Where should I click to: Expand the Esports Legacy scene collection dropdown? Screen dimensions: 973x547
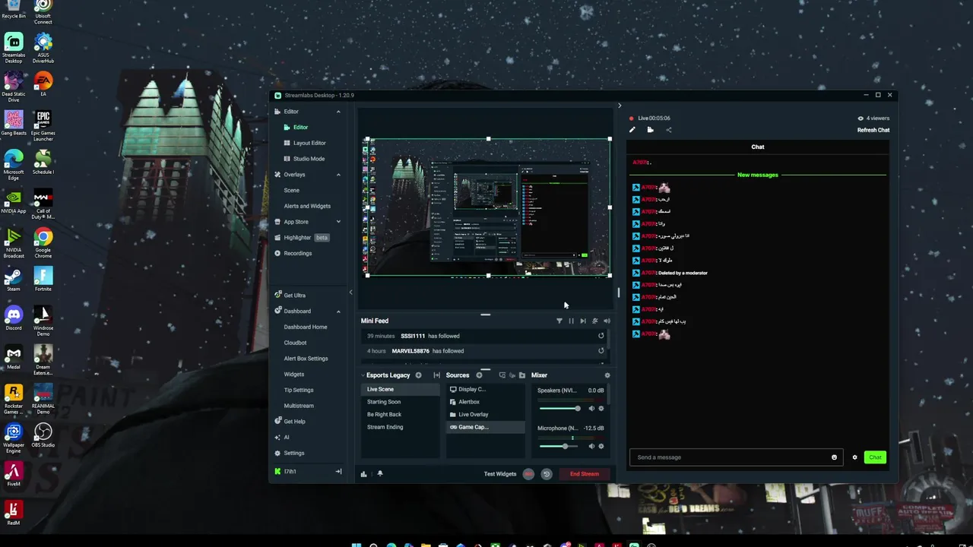[363, 375]
